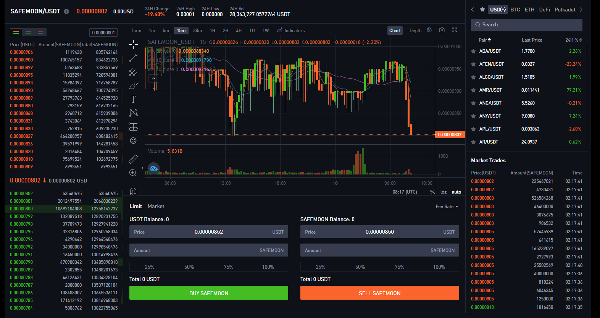Click the blue TradingView logo badge
The image size is (600, 318).
(153, 168)
